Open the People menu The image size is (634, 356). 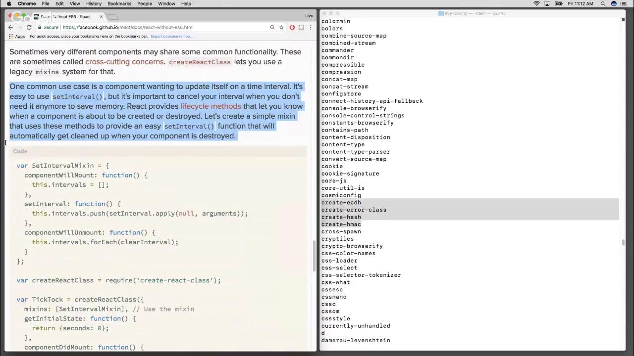tap(145, 3)
